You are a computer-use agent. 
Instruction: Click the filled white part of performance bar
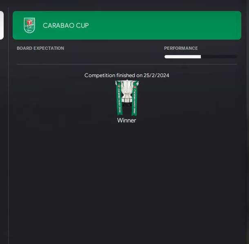[x=182, y=57]
